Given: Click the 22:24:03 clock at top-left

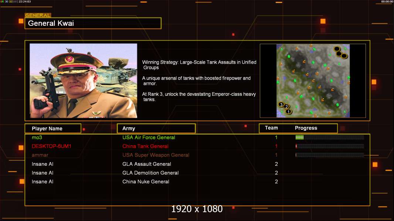Looking at the screenshot, I should pos(25,1).
